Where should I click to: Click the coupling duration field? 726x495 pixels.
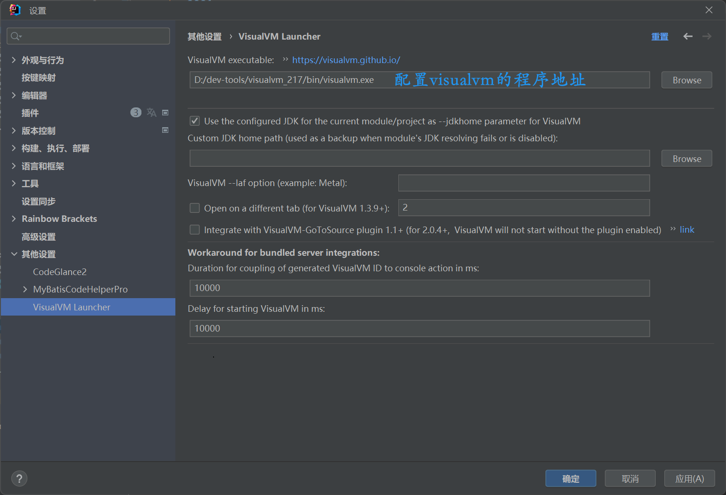click(x=420, y=288)
